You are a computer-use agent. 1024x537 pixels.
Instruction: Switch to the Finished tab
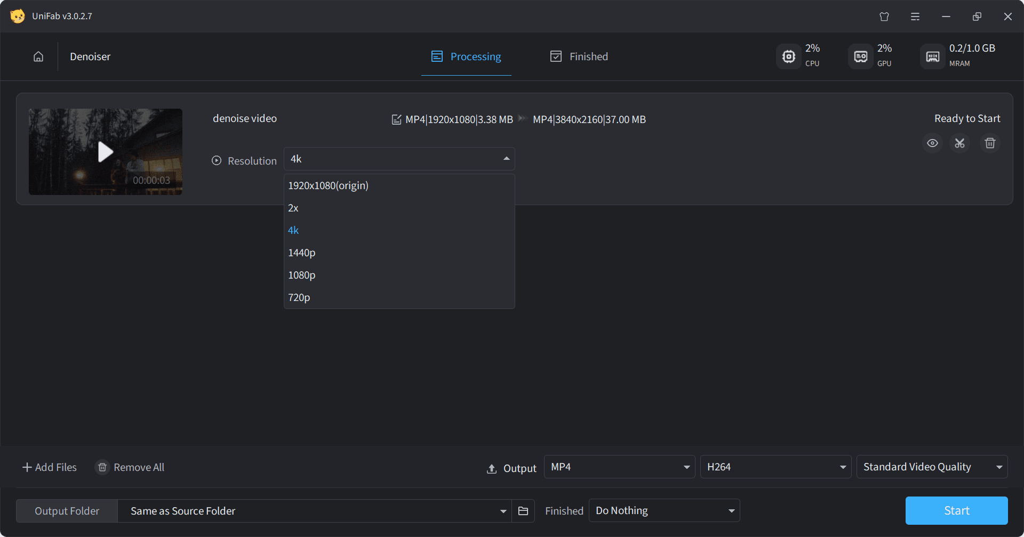(579, 56)
